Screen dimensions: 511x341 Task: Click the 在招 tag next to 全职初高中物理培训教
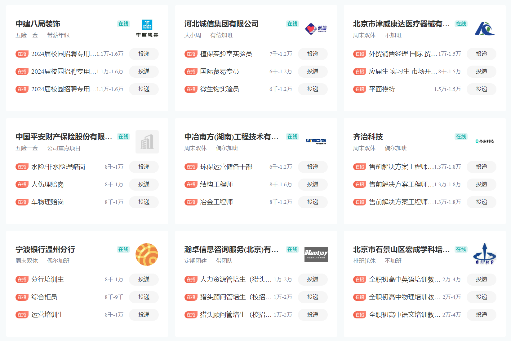point(359,297)
